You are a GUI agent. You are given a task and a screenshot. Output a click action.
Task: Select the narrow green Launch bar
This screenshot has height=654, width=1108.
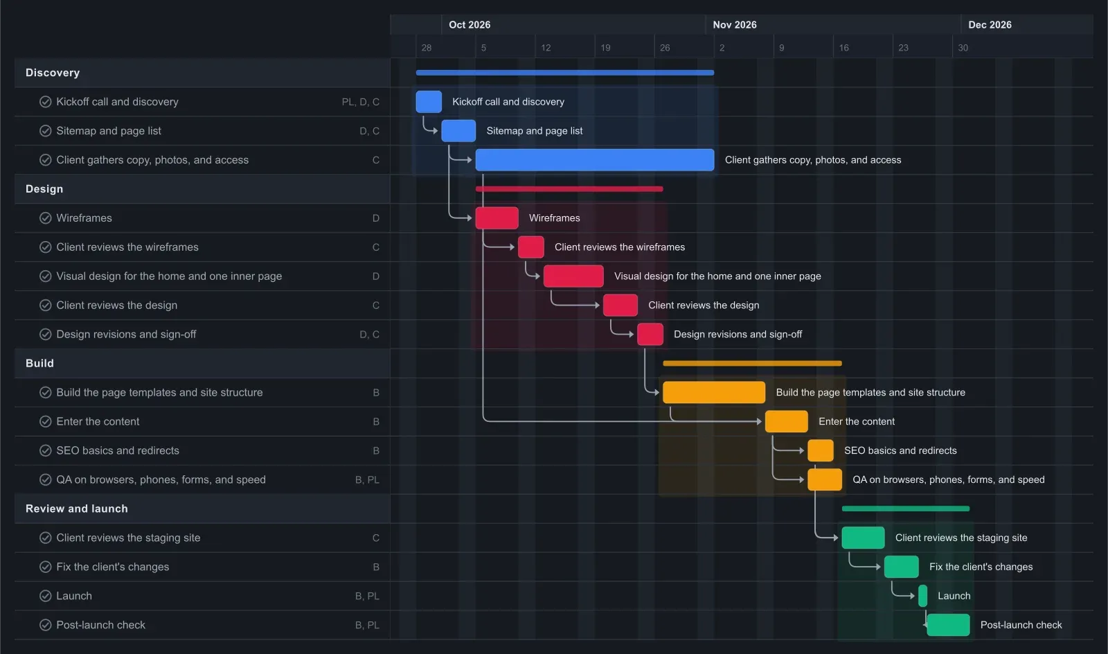coord(922,596)
